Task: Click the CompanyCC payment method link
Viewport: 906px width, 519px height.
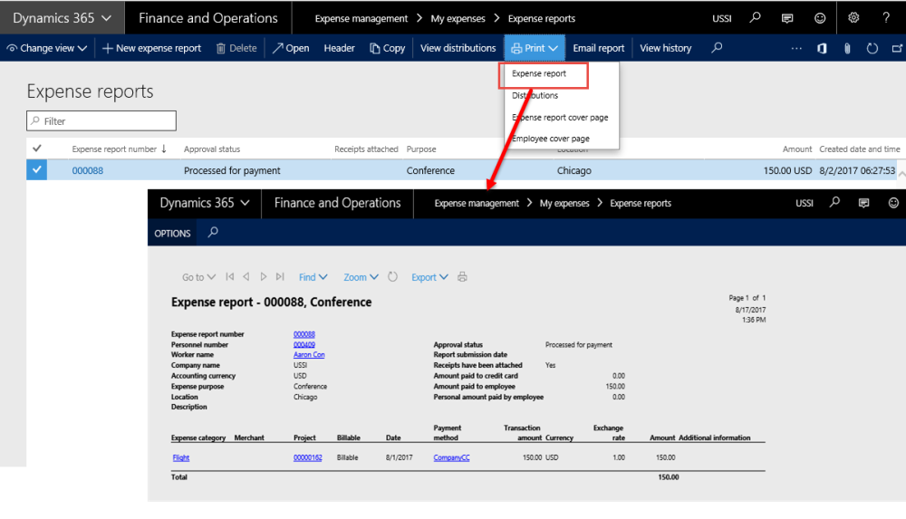Action: coord(451,457)
